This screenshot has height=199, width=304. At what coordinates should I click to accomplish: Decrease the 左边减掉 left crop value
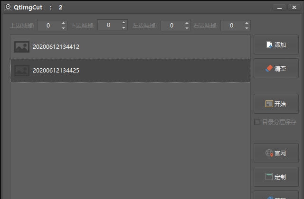[x=187, y=28]
